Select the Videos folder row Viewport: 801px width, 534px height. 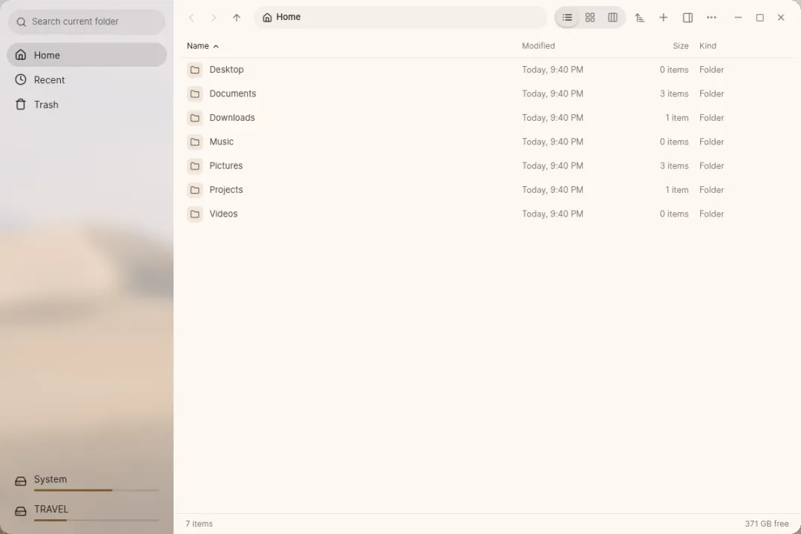487,214
